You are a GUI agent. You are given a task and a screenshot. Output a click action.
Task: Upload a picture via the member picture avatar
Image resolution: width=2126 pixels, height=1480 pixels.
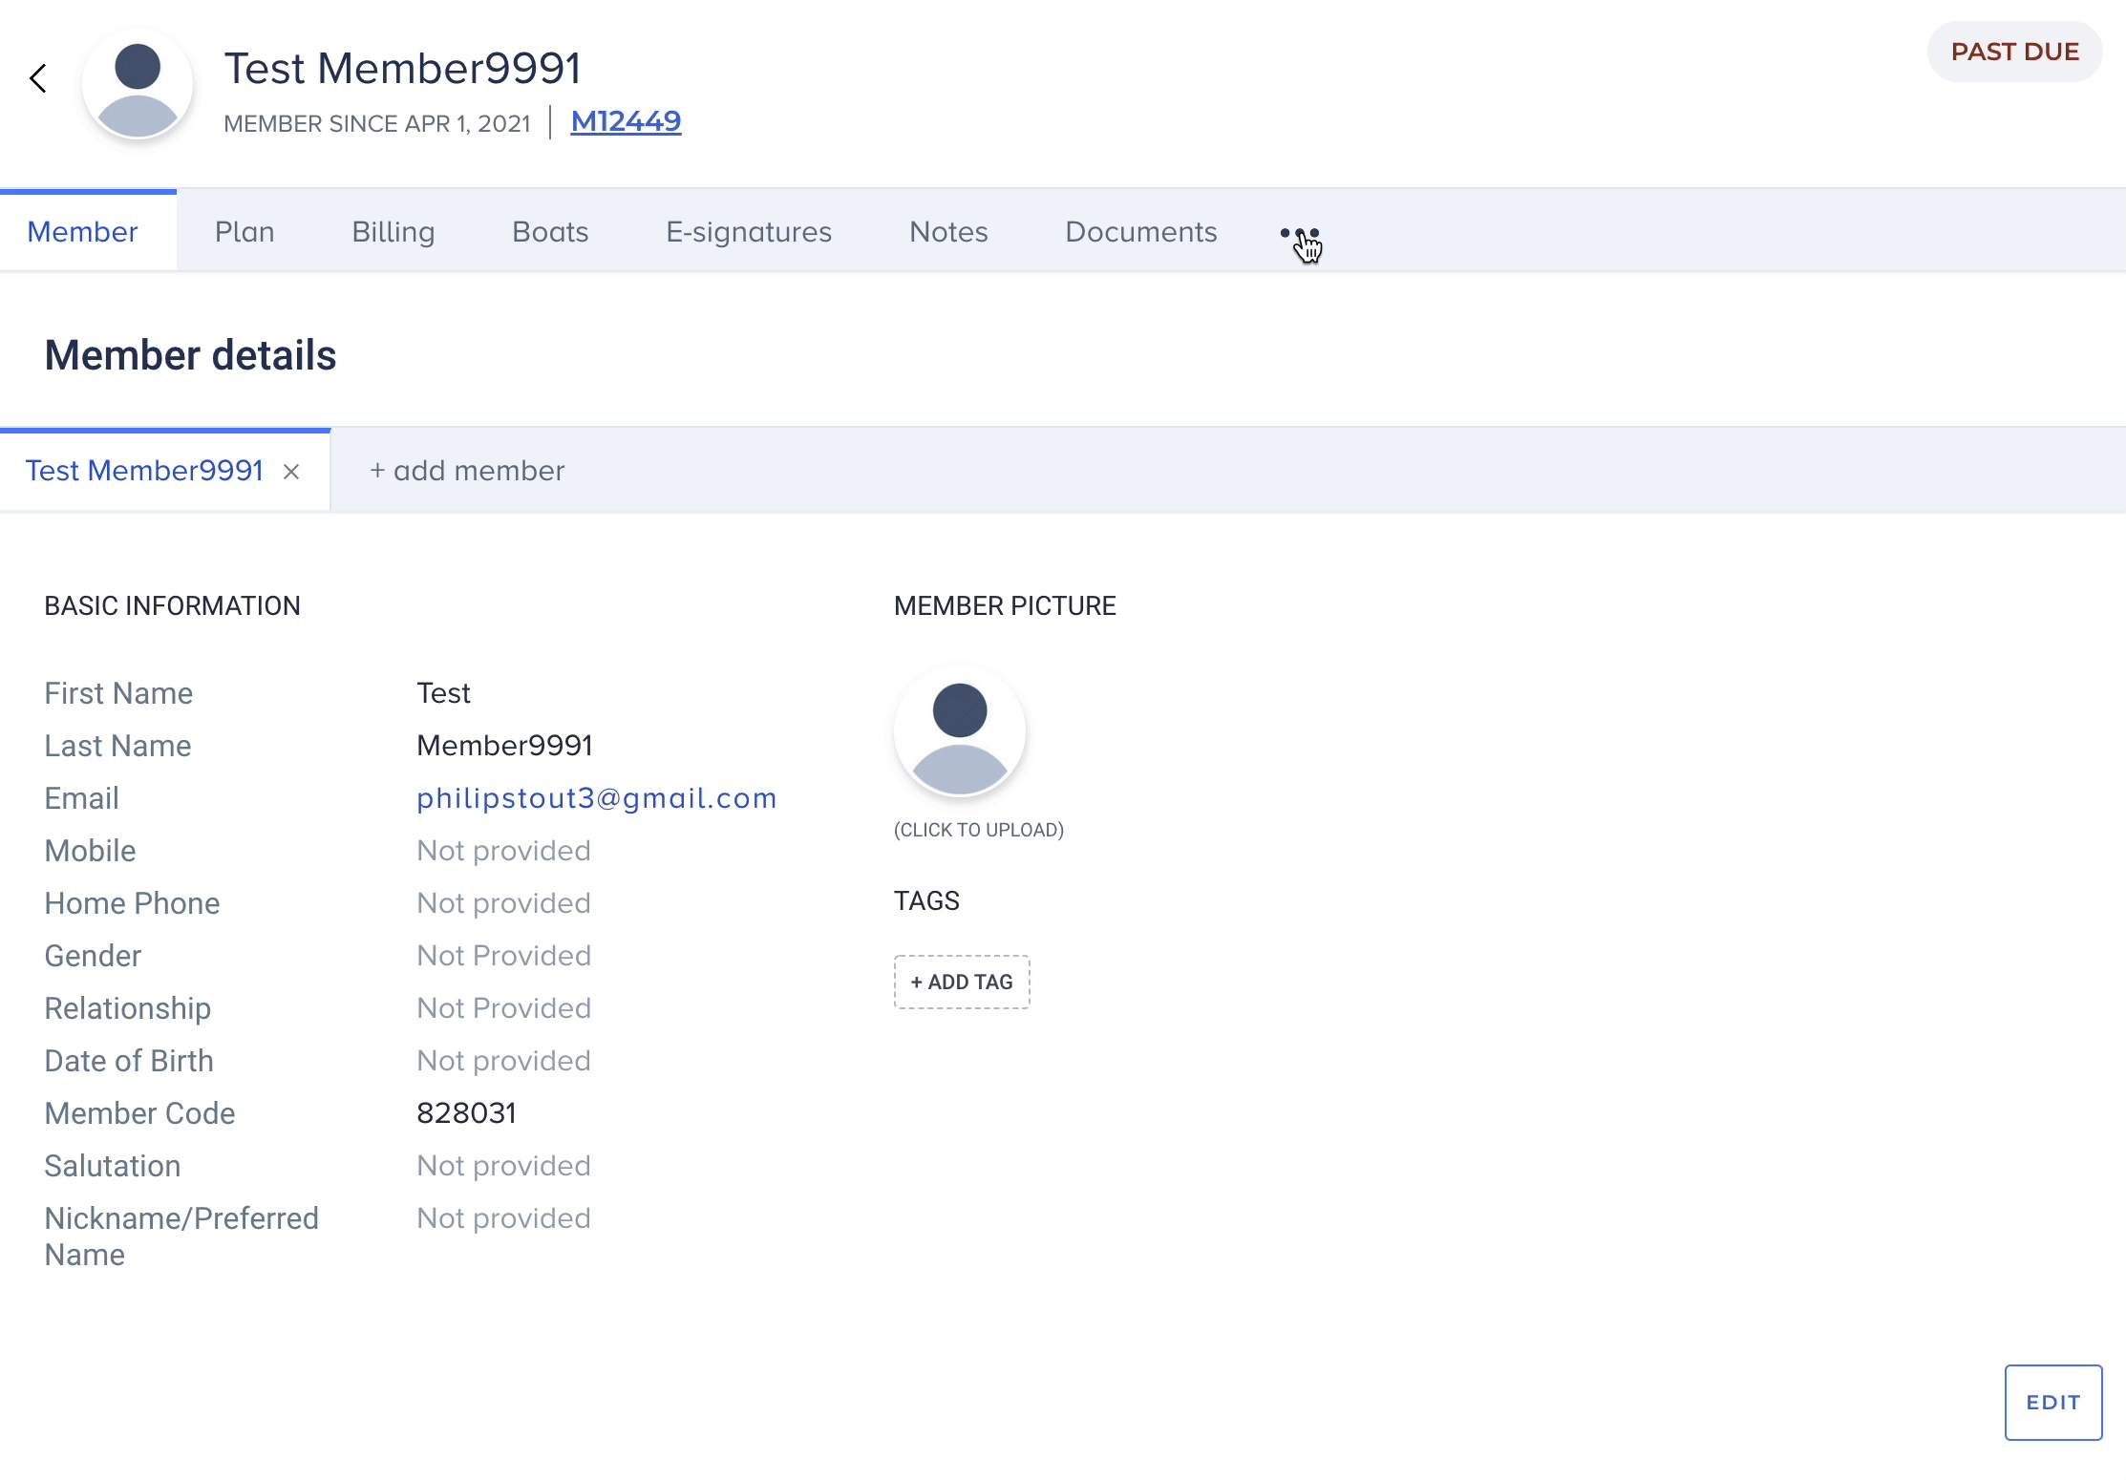[960, 731]
